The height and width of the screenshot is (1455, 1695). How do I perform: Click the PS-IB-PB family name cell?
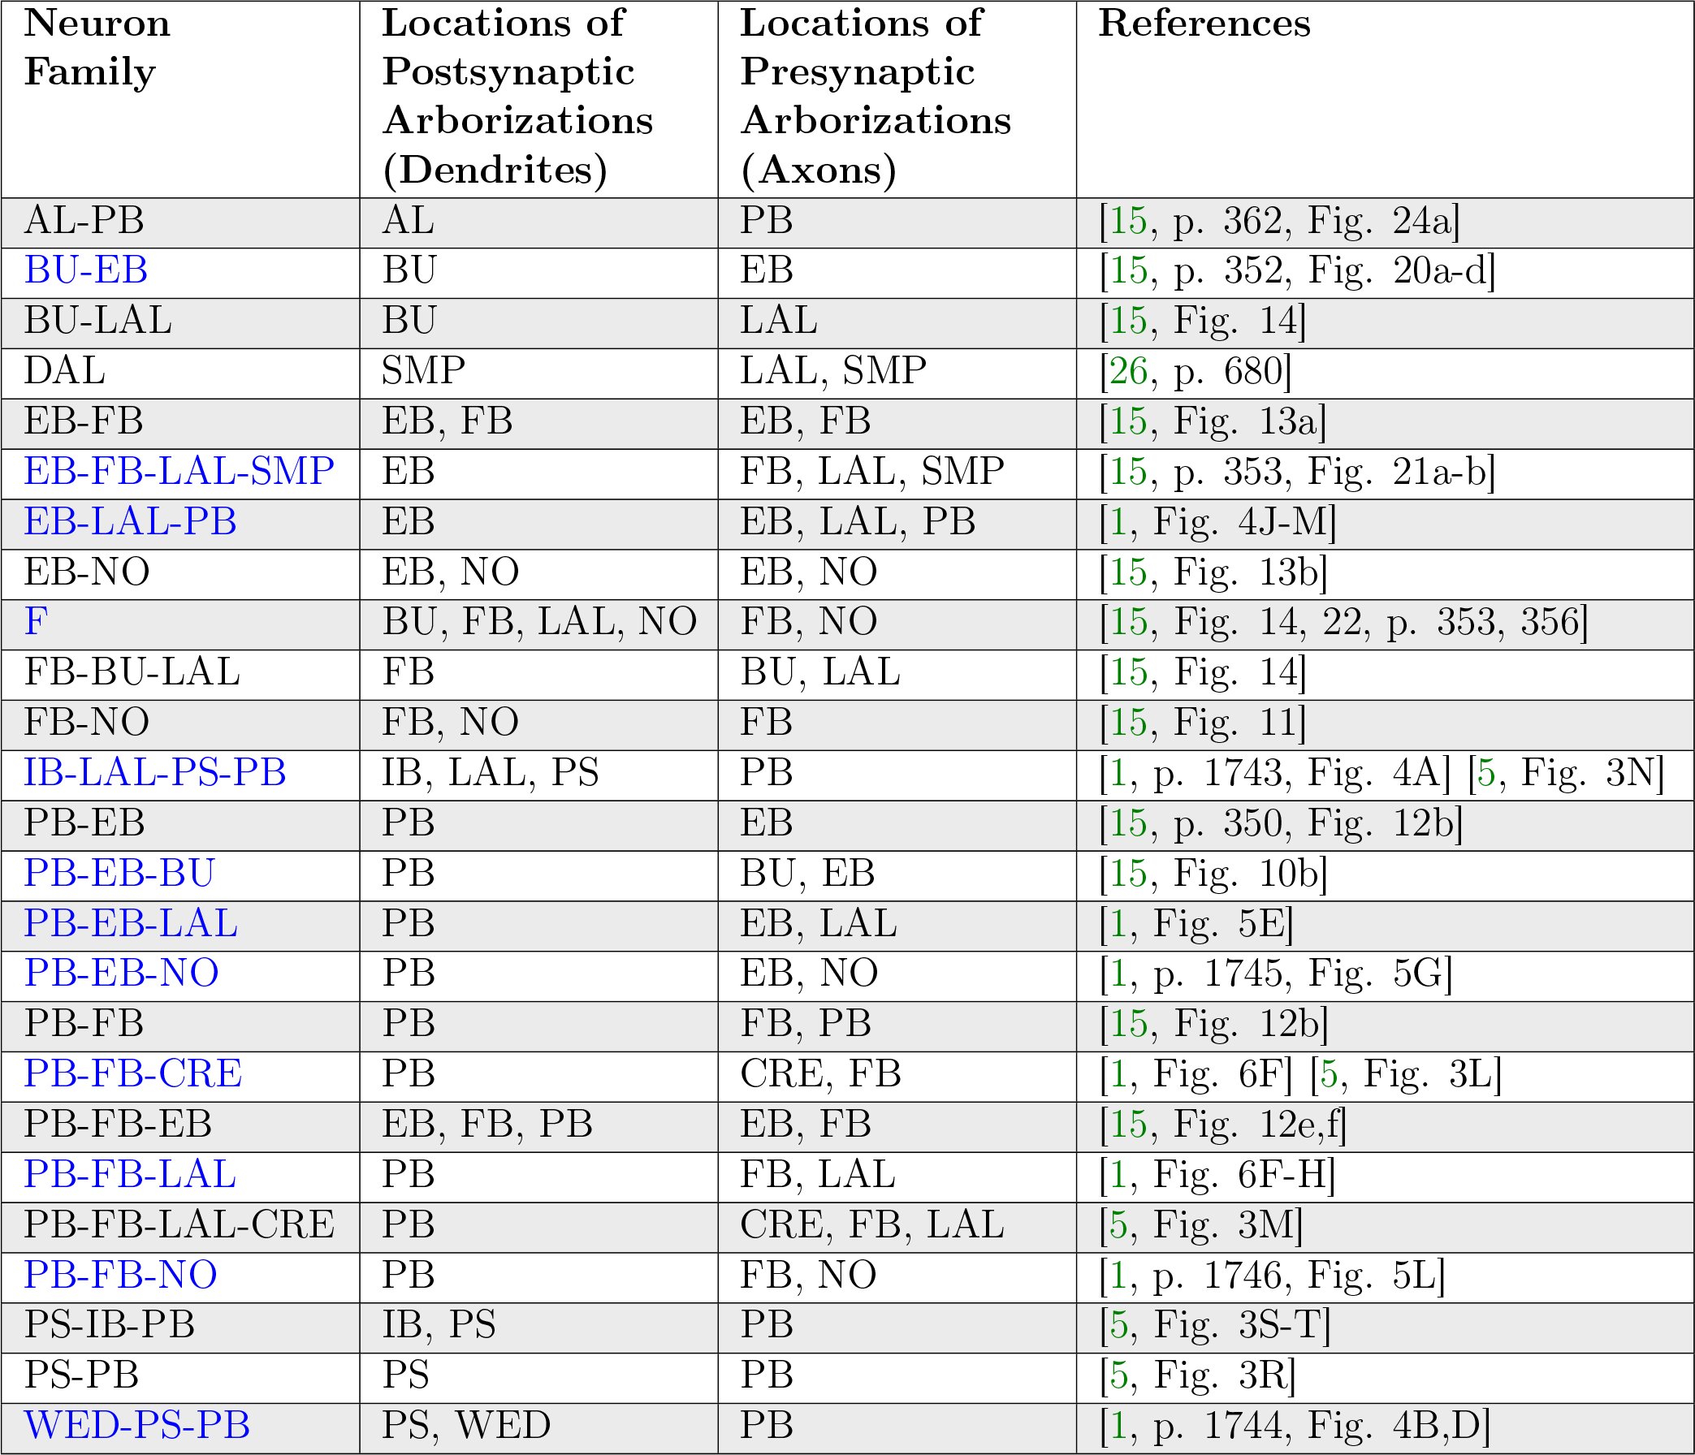point(181,1328)
